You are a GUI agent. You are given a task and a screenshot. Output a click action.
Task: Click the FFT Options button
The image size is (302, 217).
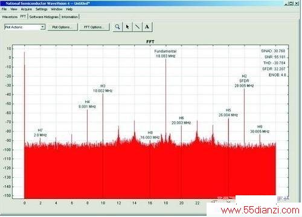[x=94, y=27]
